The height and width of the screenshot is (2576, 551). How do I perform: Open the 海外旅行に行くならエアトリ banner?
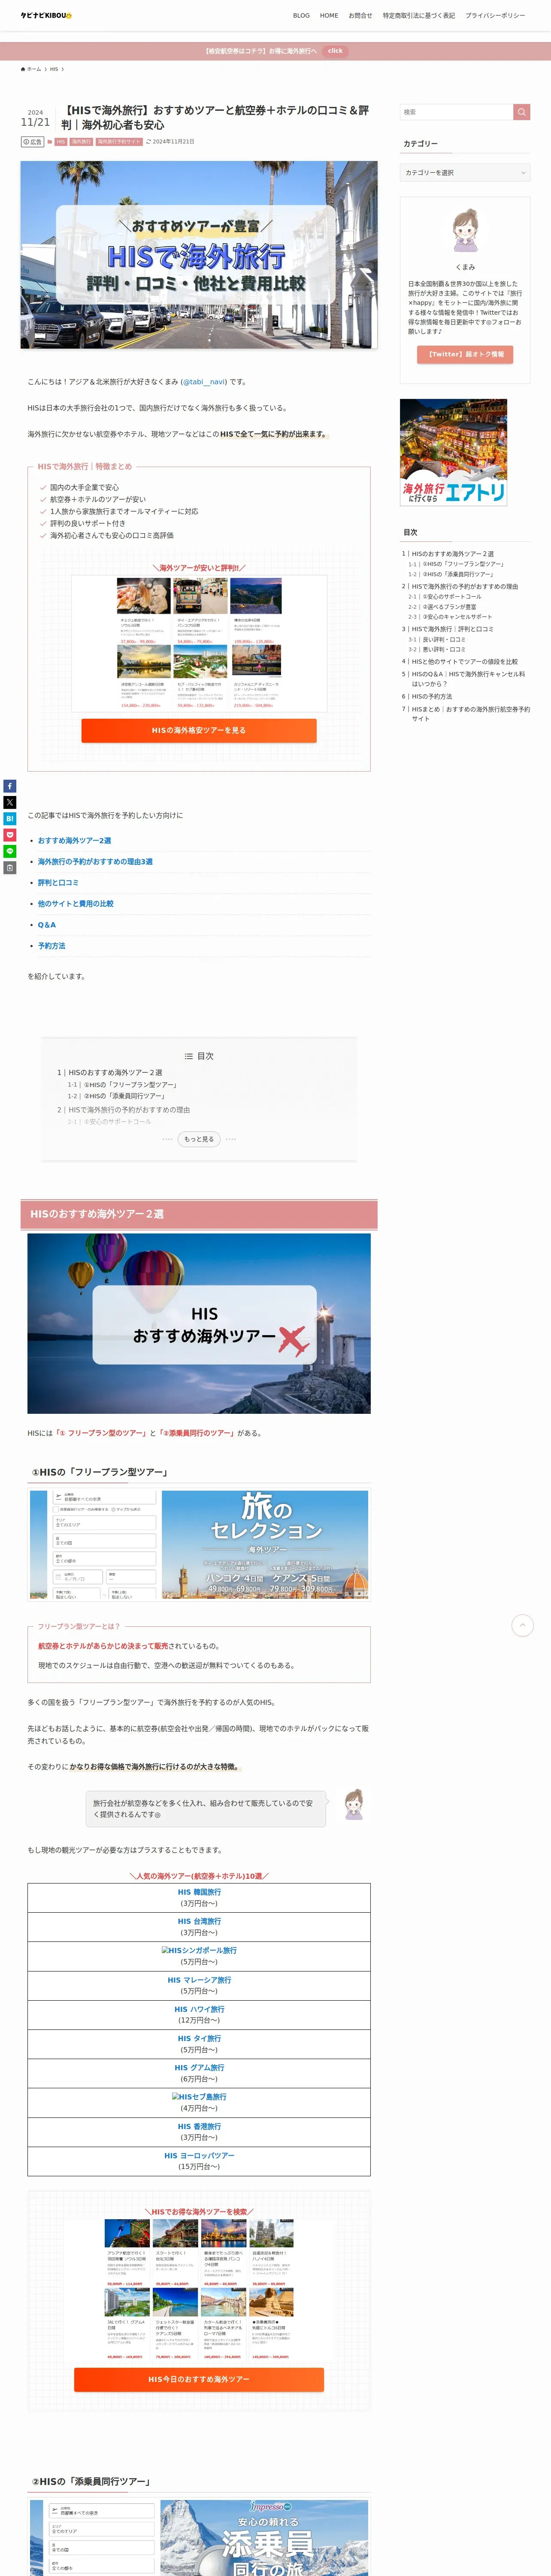coord(453,452)
